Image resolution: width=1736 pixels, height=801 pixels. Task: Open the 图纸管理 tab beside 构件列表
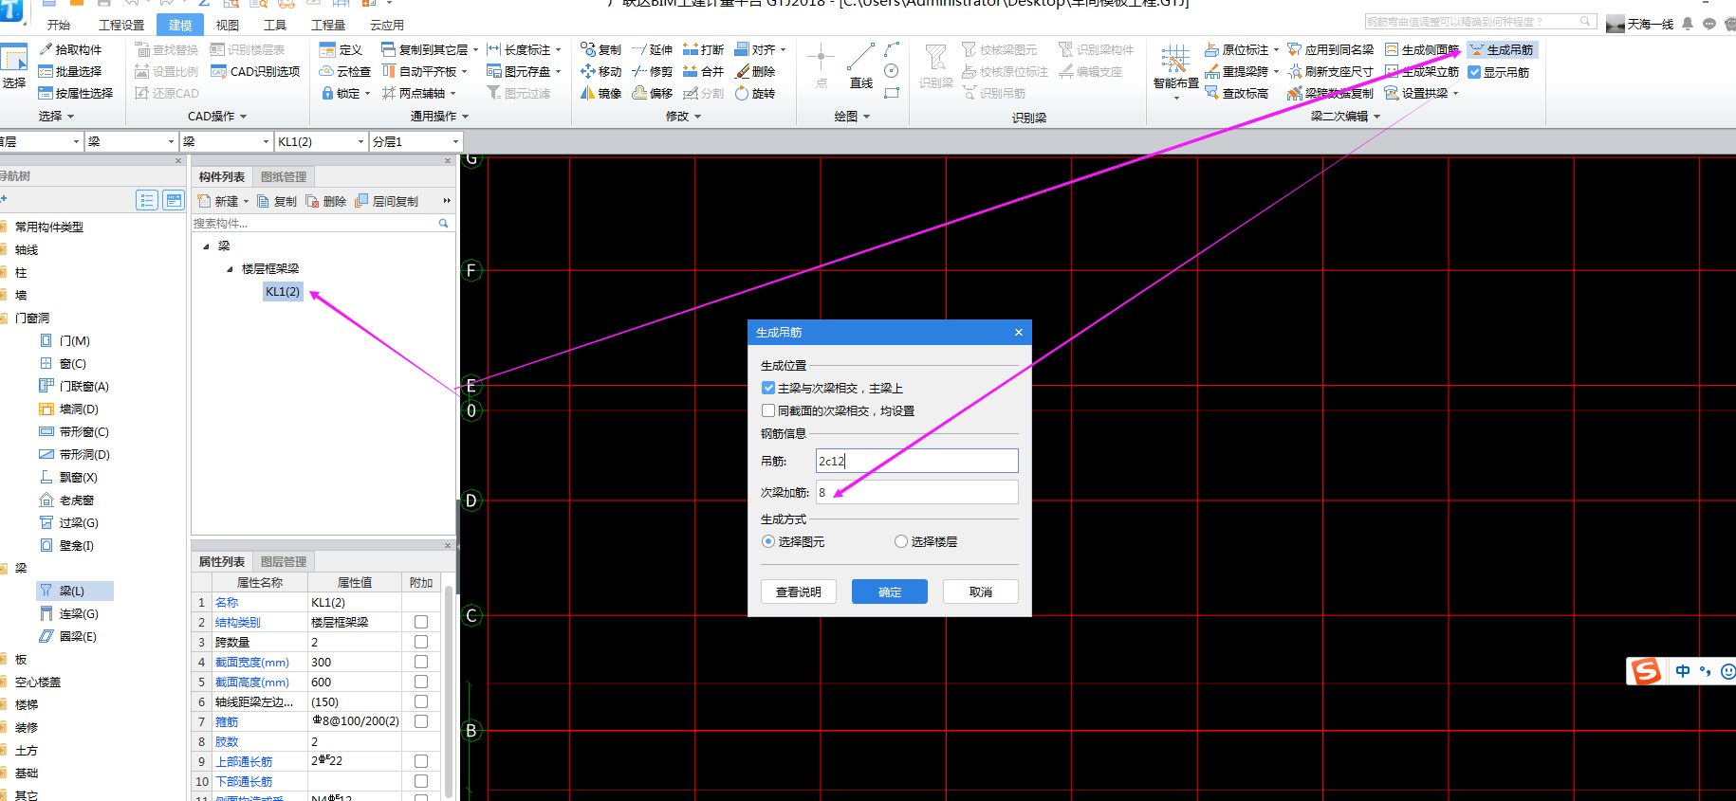tap(284, 177)
